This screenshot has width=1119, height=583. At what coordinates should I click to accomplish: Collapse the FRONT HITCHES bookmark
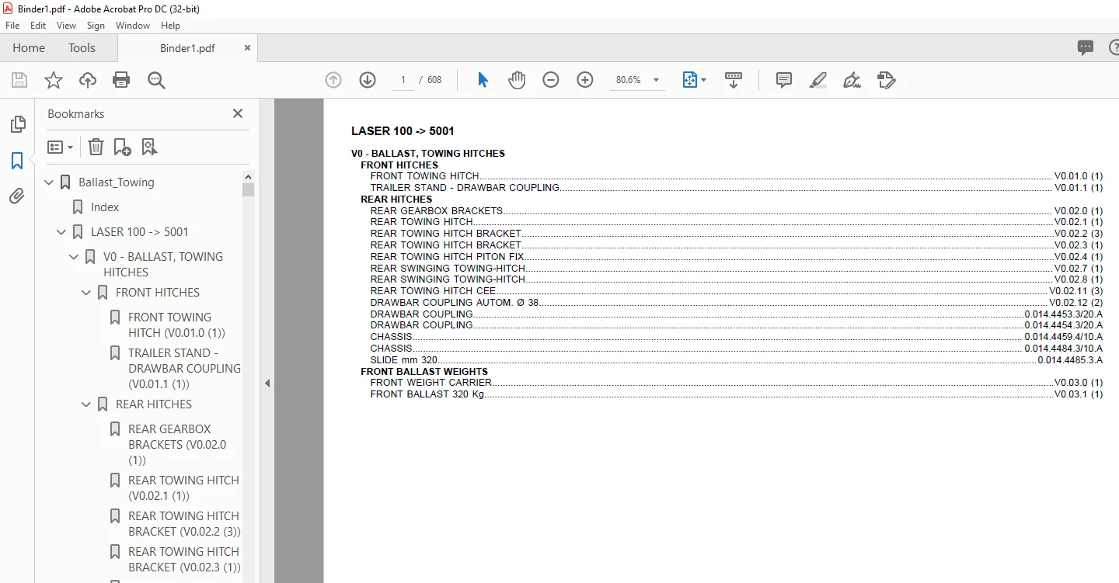point(87,293)
